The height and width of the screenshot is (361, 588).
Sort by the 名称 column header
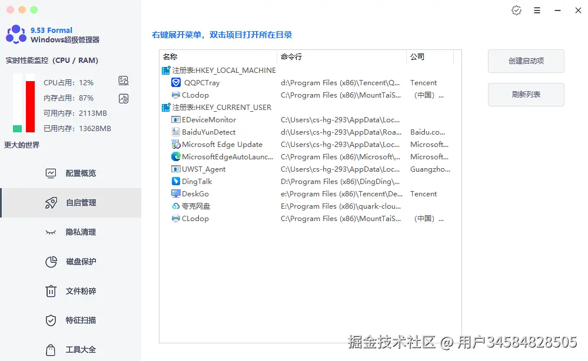(x=218, y=56)
